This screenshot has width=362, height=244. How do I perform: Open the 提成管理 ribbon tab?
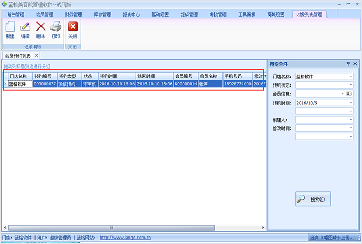pyautogui.click(x=189, y=15)
